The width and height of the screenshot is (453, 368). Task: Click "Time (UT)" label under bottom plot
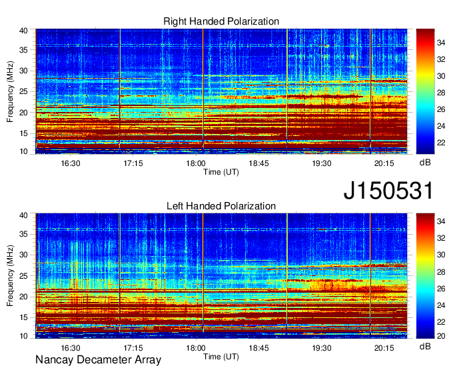[221, 357]
